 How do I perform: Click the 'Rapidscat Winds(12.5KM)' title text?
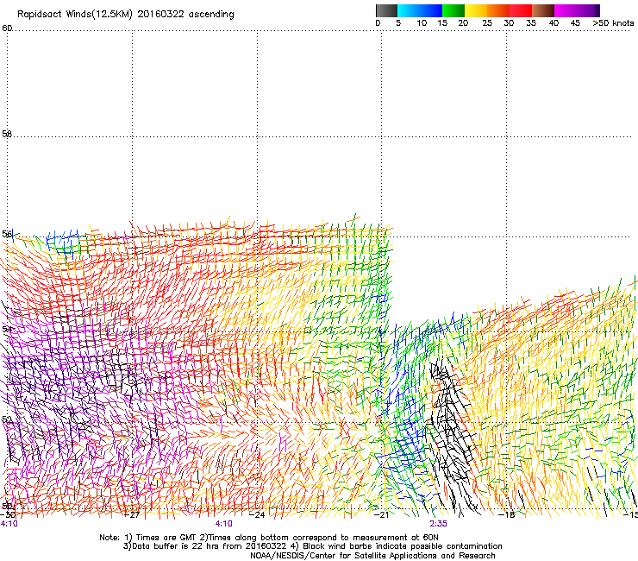75,15
